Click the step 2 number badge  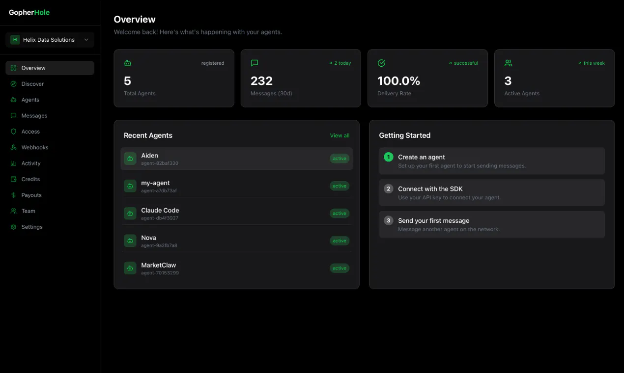[x=388, y=189]
